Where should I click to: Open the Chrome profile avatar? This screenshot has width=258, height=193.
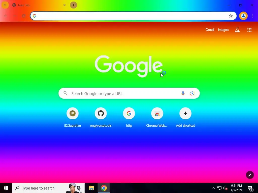[x=243, y=16]
